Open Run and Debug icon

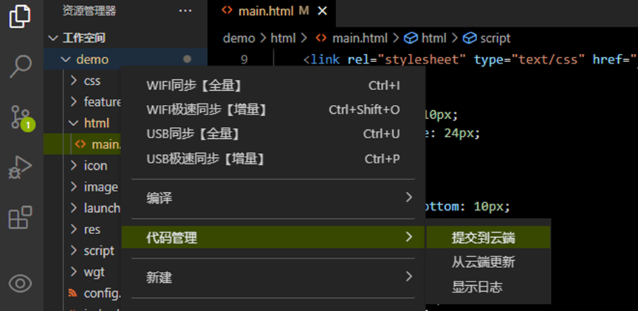(20, 167)
